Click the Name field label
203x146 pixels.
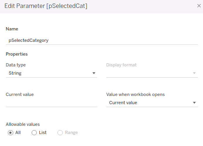point(12,29)
